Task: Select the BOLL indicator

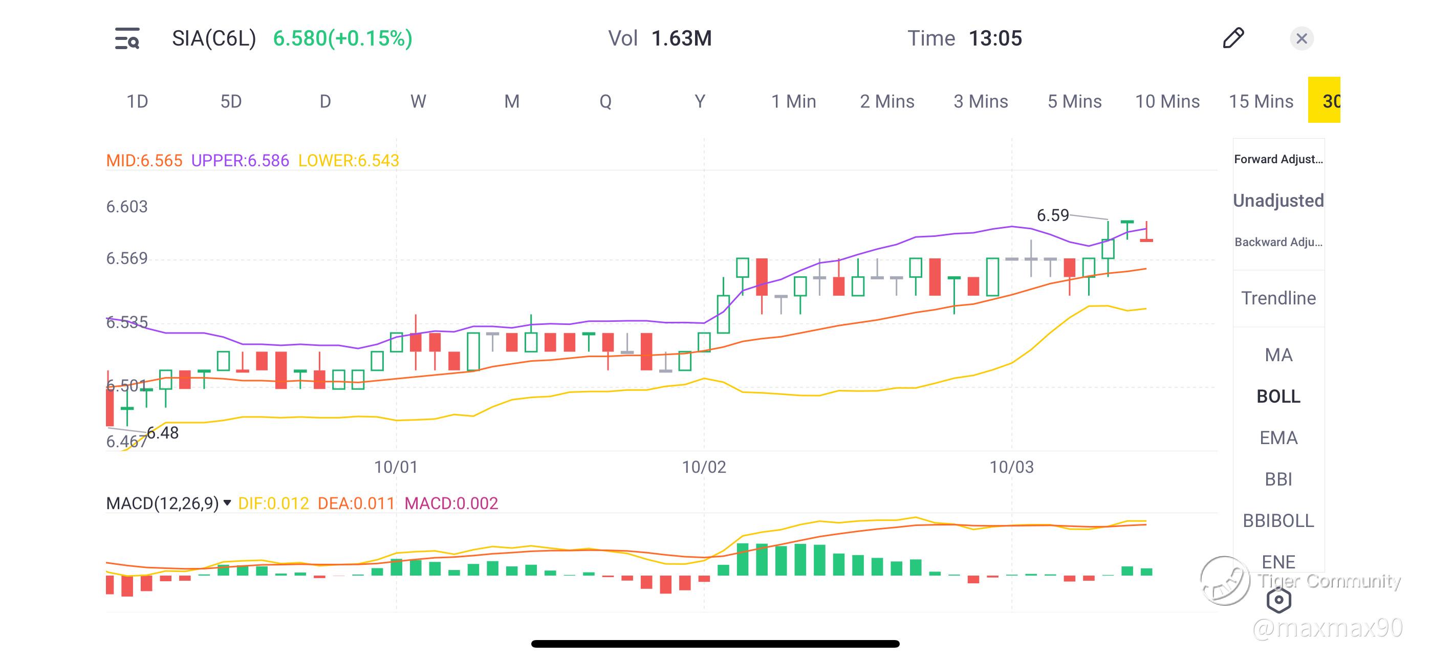Action: pos(1277,397)
